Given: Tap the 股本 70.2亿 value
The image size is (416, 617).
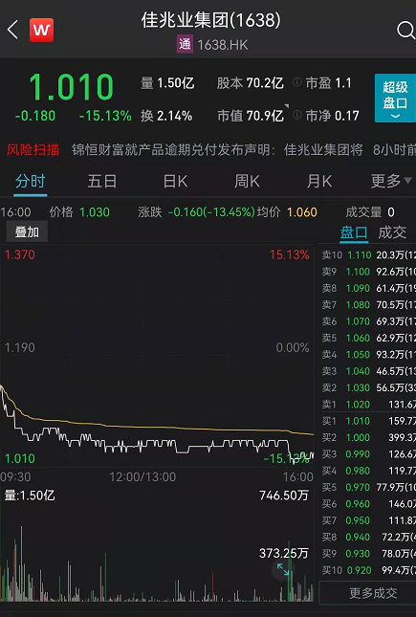Looking at the screenshot, I should 250,82.
